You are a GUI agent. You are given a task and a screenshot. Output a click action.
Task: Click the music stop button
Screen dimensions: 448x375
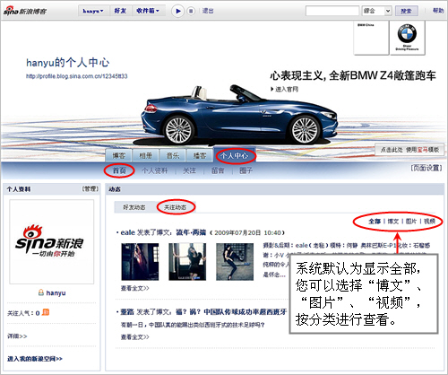[191, 11]
